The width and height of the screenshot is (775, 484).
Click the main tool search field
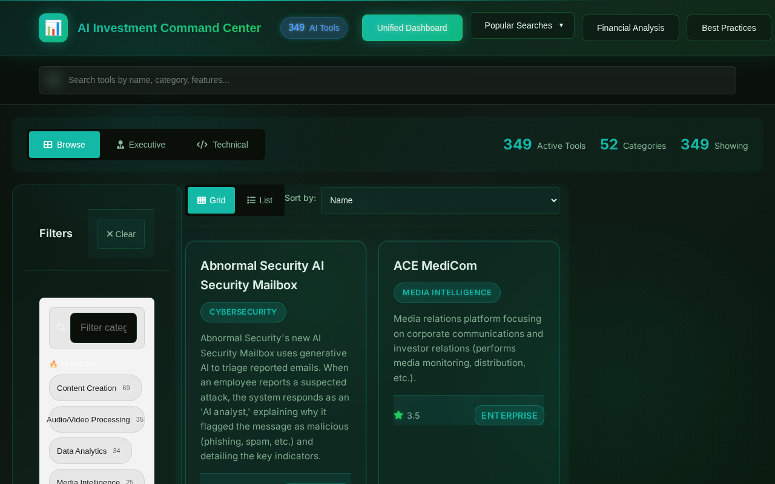387,80
